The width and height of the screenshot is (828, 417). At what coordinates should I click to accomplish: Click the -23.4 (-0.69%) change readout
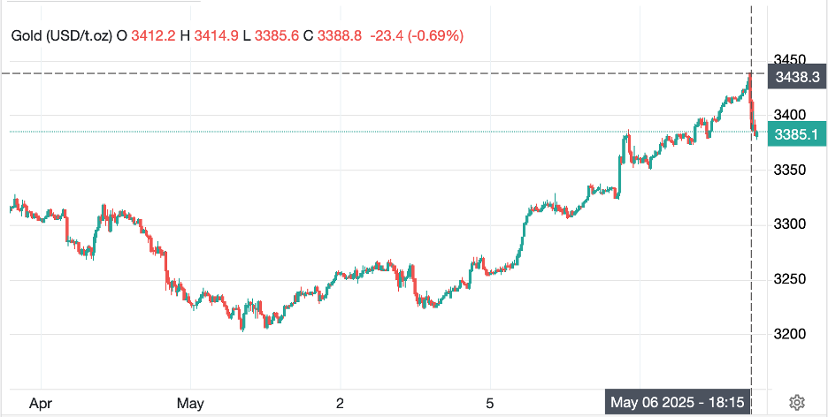point(418,35)
